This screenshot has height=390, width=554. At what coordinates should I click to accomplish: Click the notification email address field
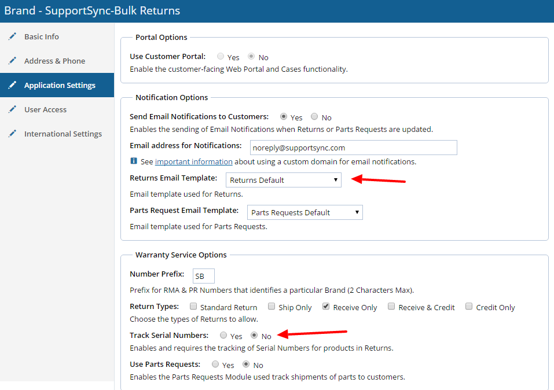[x=353, y=148]
